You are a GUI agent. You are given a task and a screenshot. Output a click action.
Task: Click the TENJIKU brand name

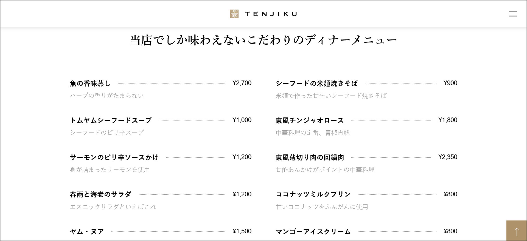click(271, 14)
